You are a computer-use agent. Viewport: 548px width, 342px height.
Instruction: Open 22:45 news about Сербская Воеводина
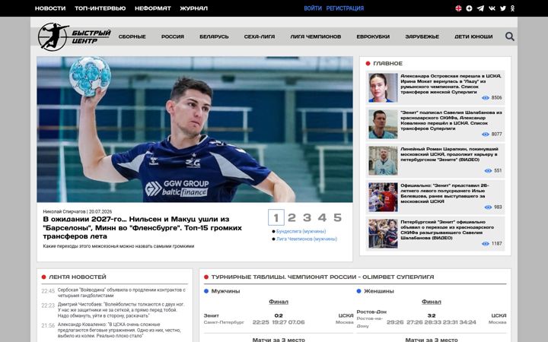pyautogui.click(x=122, y=293)
